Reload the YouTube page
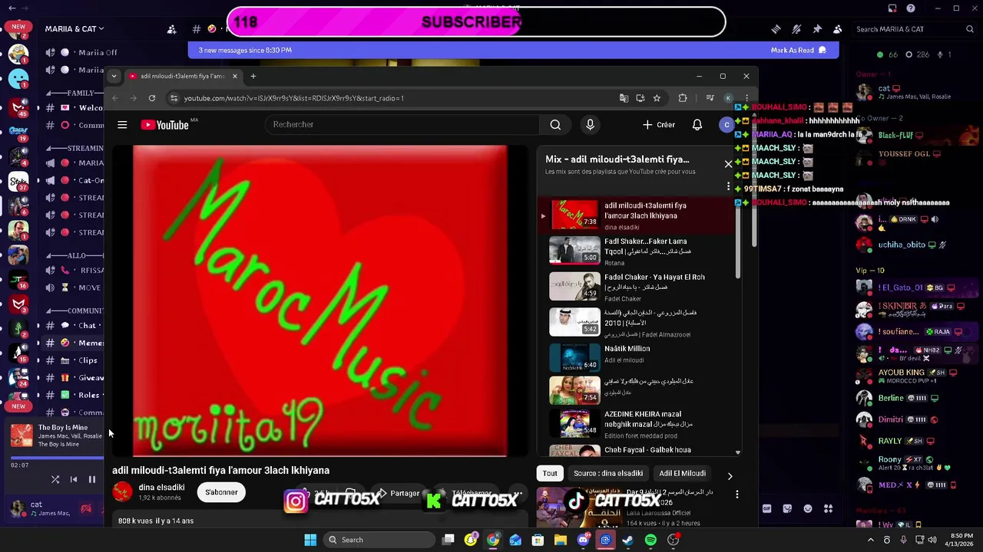 pos(152,98)
